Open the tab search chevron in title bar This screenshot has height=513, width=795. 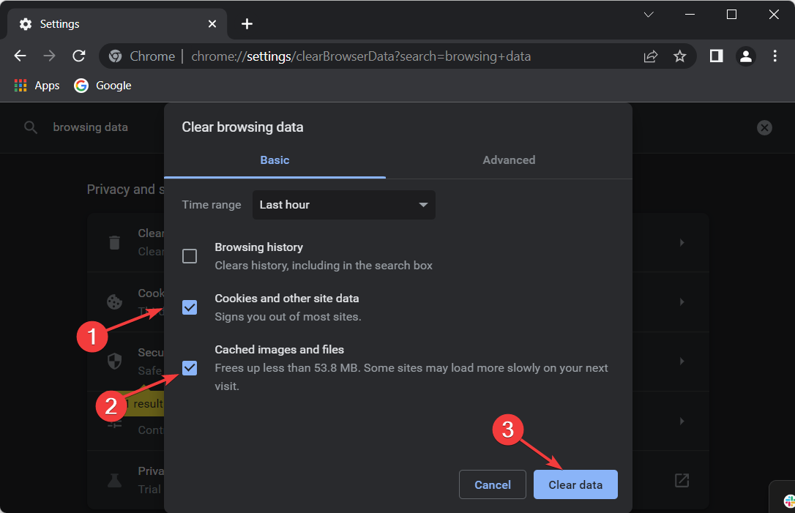click(x=649, y=15)
